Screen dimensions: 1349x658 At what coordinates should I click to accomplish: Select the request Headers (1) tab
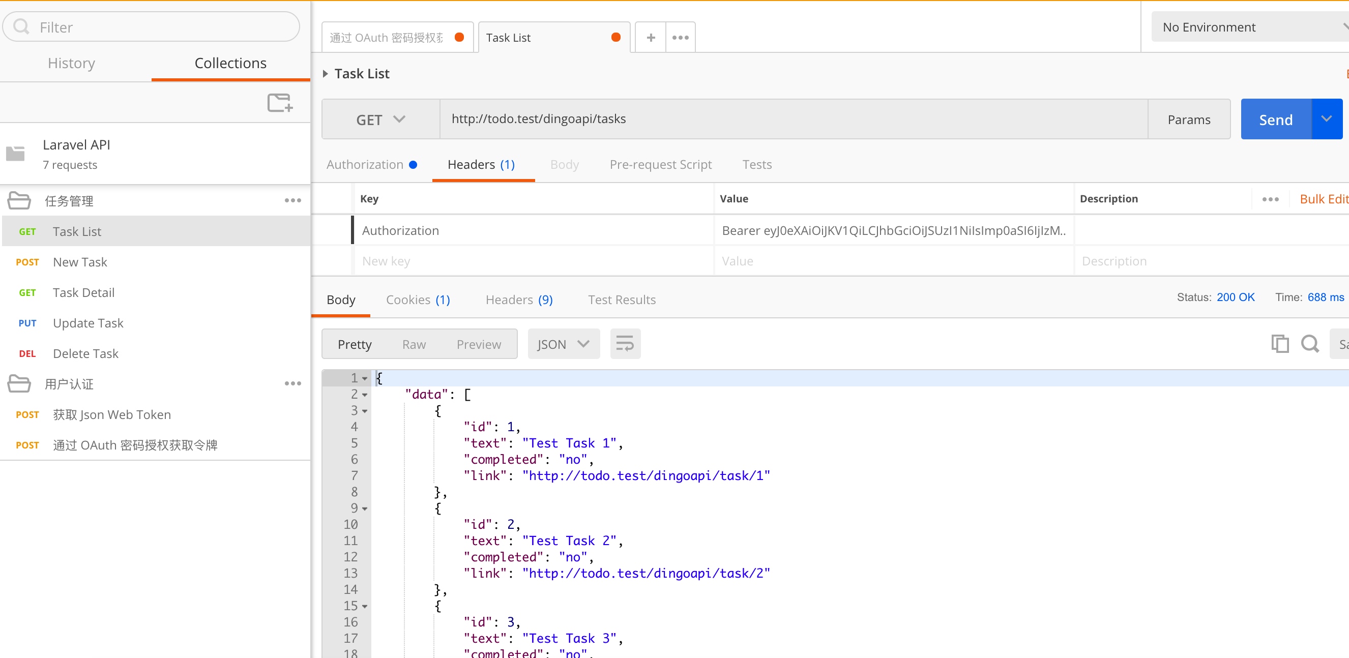481,164
